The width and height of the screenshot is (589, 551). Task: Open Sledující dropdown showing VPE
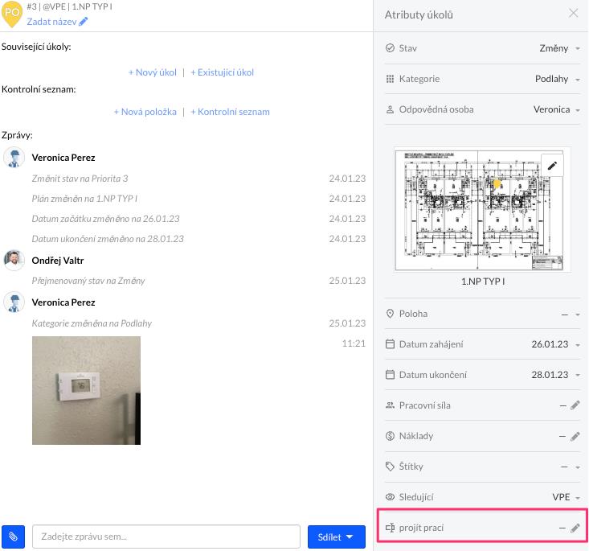pyautogui.click(x=566, y=497)
